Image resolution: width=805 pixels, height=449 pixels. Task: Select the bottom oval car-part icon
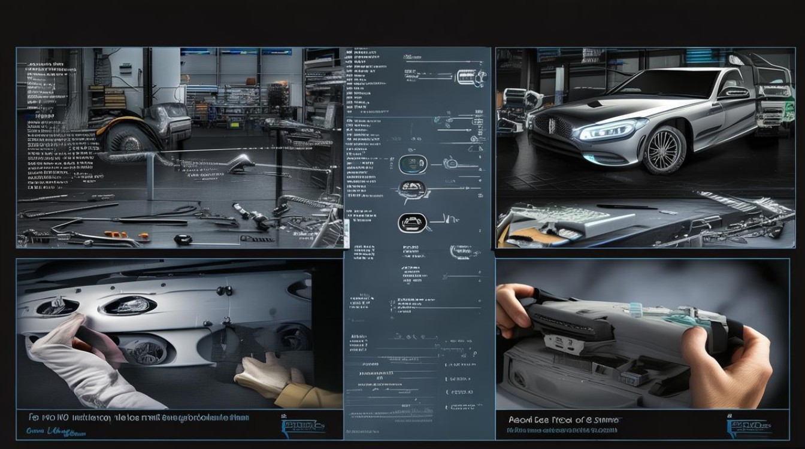[x=411, y=222]
